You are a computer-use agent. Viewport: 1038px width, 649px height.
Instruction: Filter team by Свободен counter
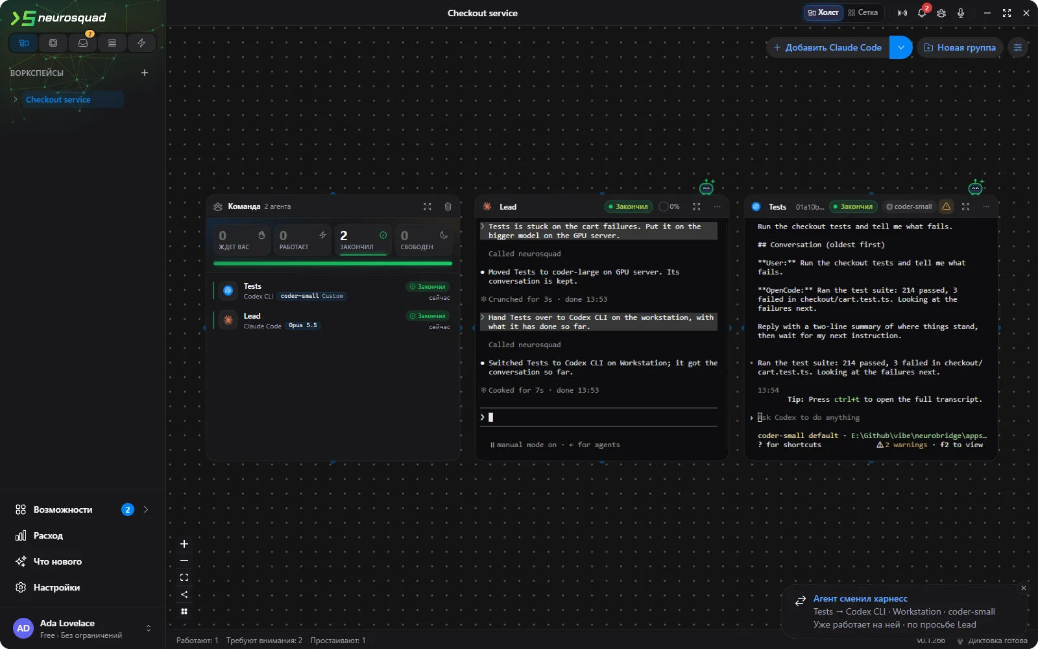(x=424, y=239)
